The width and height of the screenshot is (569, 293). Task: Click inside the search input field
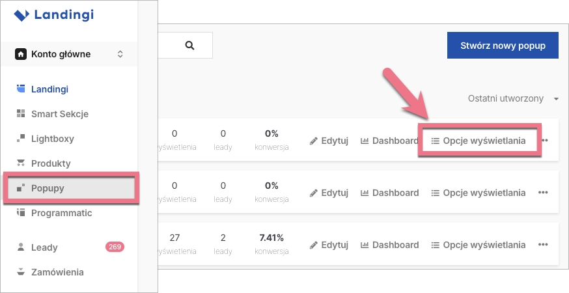pos(169,46)
